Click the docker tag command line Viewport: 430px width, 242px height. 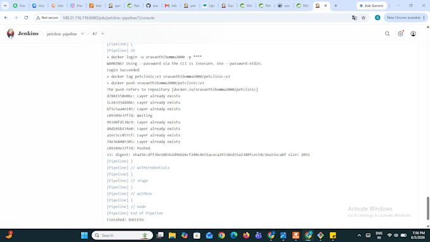click(x=168, y=76)
